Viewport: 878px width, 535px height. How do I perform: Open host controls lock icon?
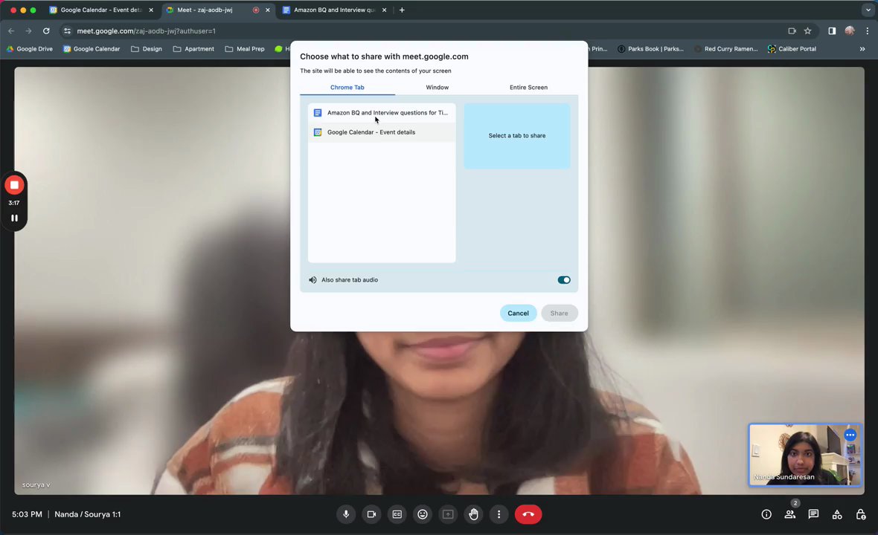(x=861, y=514)
